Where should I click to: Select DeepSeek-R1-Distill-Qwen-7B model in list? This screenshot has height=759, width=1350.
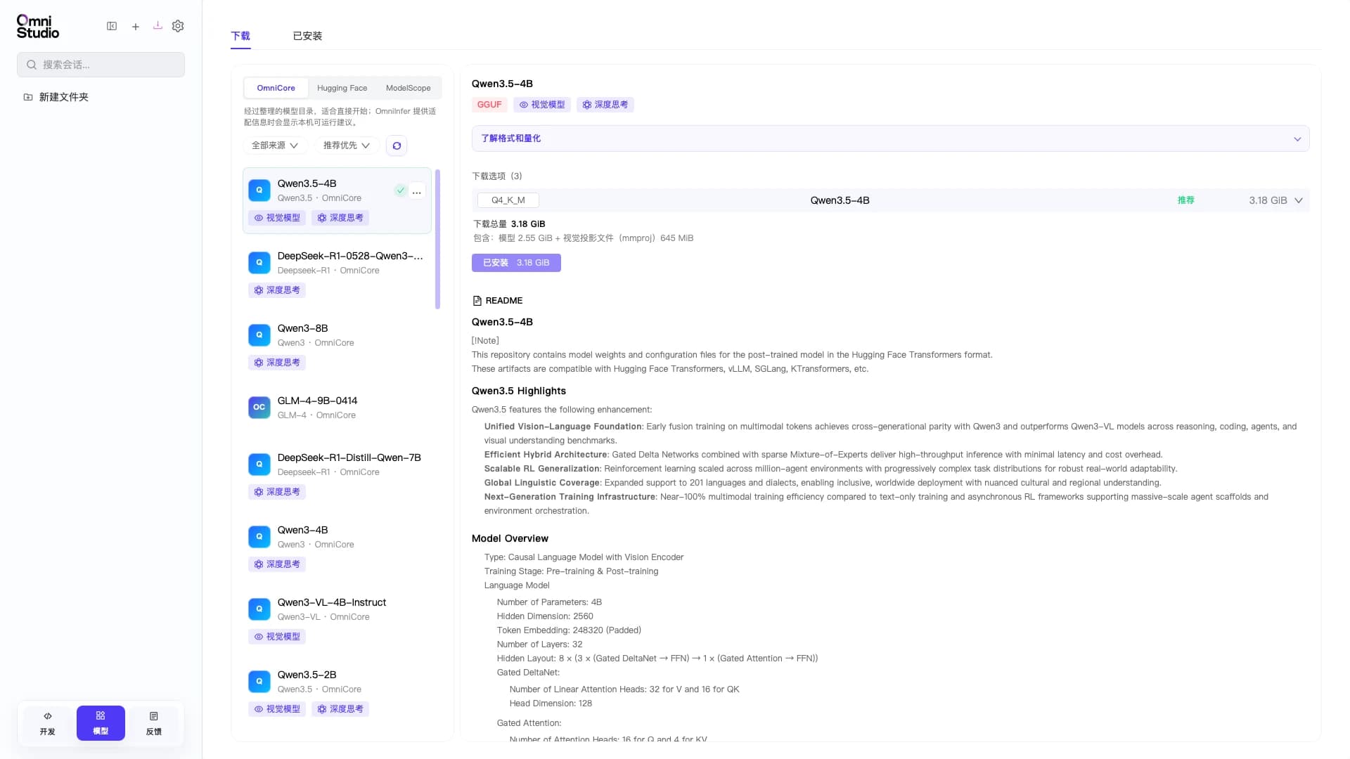tap(337, 474)
